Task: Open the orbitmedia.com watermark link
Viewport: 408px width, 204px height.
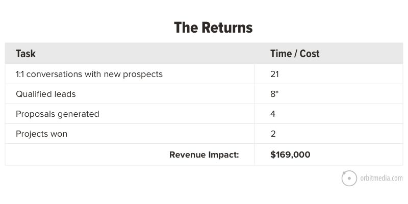Action: (381, 178)
